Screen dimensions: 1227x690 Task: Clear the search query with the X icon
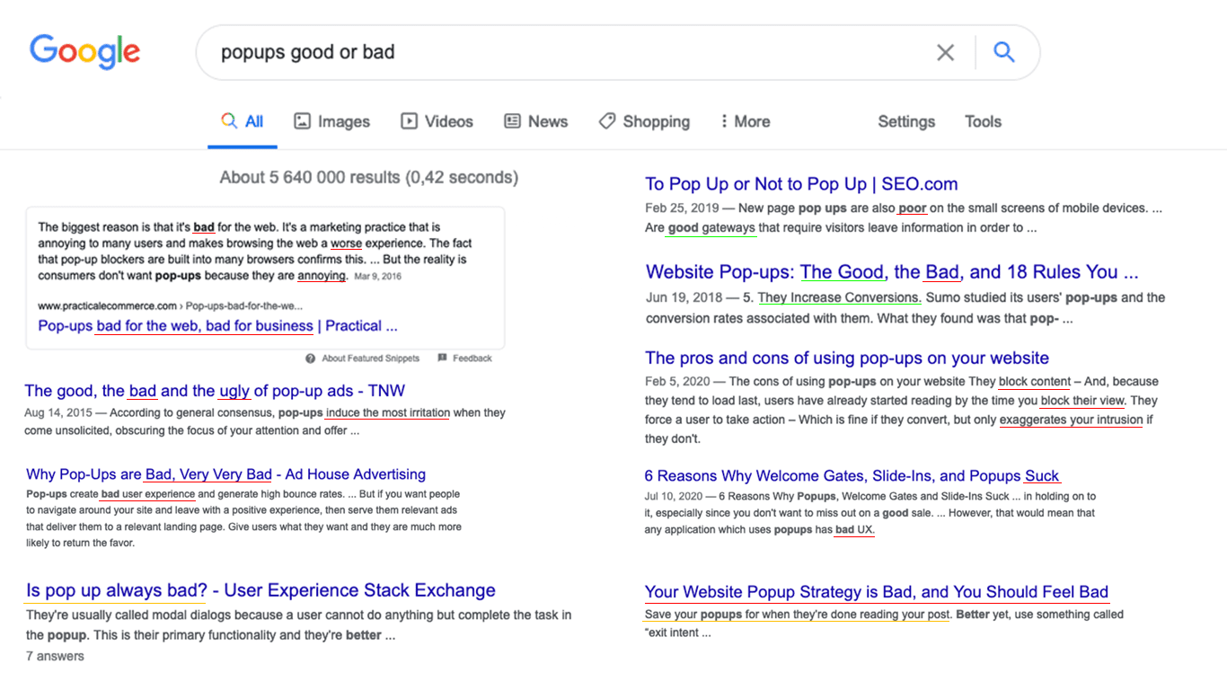point(945,53)
